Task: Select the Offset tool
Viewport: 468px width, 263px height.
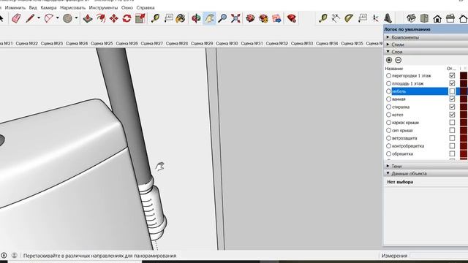Action: click(101, 18)
